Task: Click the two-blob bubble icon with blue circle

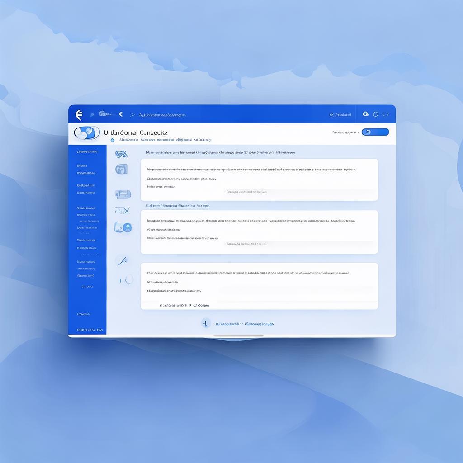Action: tap(123, 227)
